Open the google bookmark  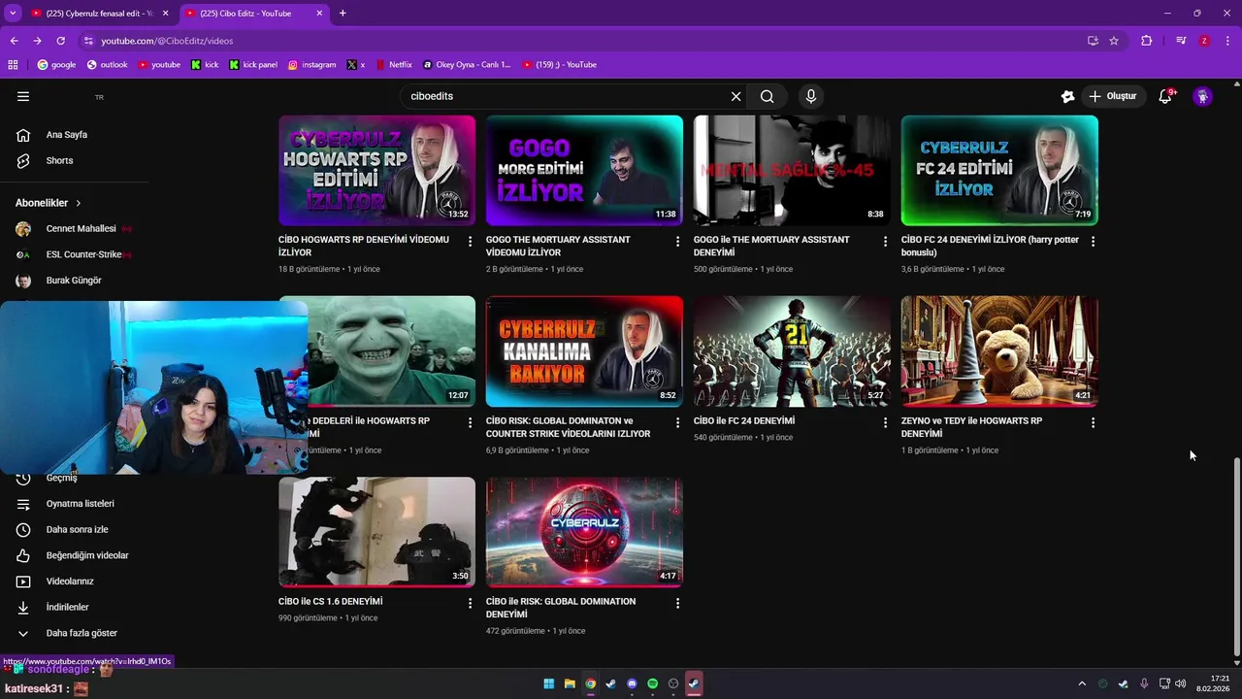(56, 65)
